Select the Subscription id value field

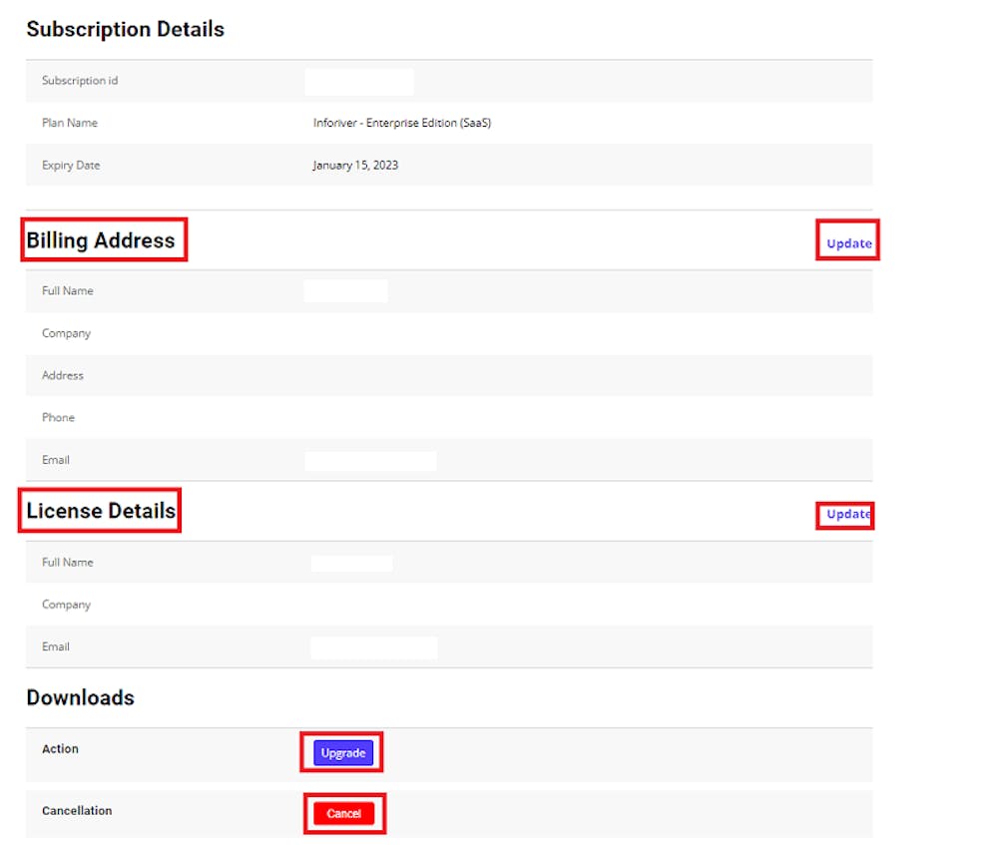[x=359, y=81]
